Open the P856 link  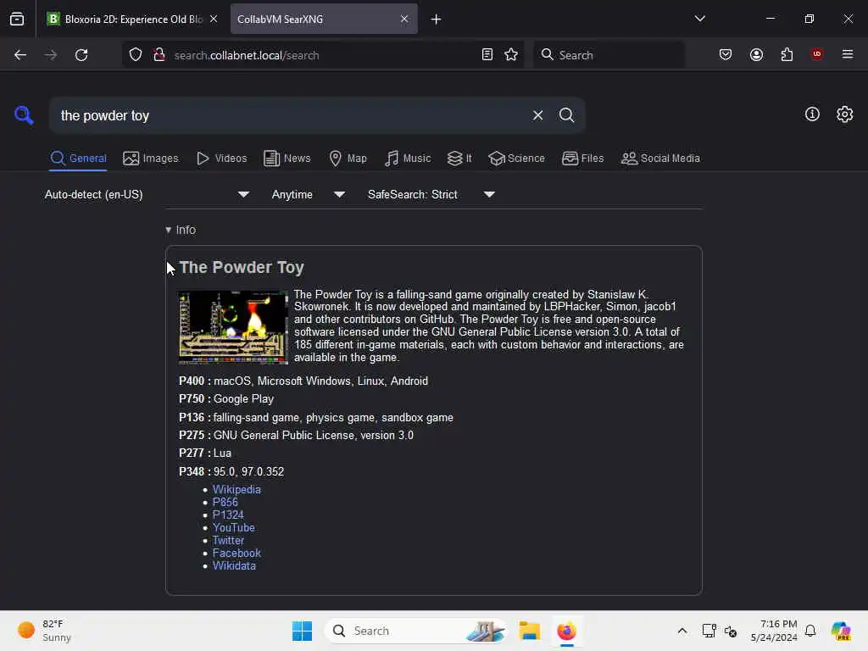point(225,502)
